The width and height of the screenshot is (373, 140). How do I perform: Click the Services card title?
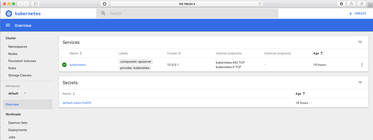pyautogui.click(x=71, y=43)
